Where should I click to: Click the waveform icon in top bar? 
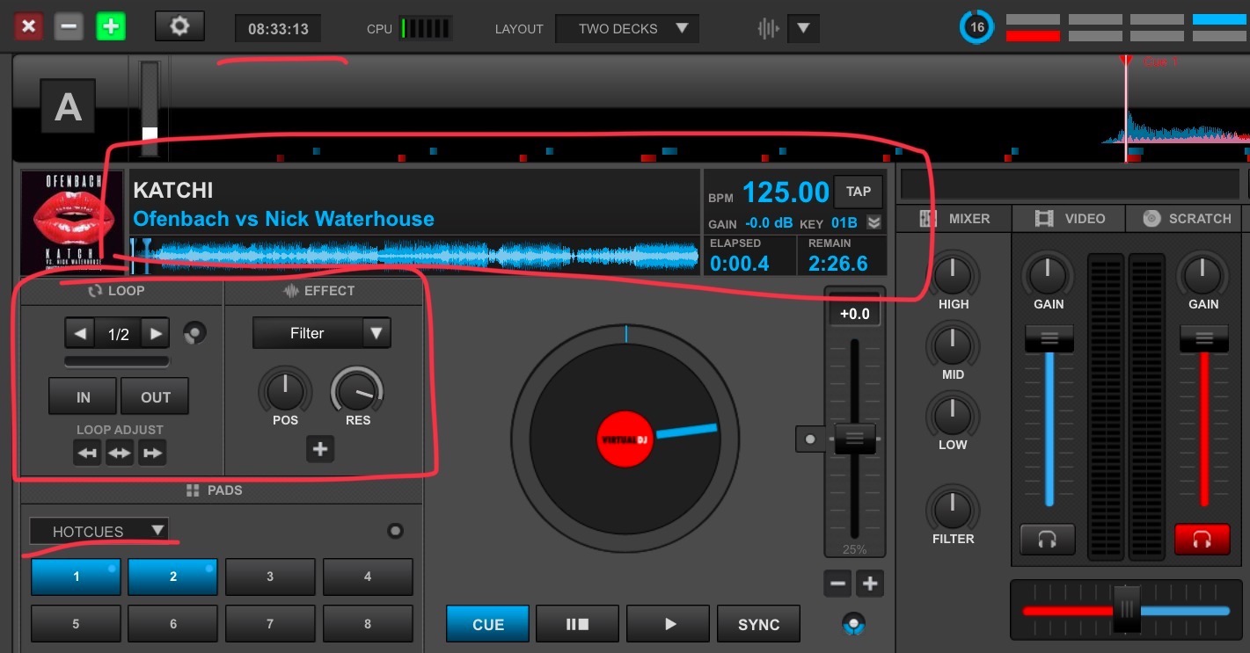click(x=768, y=28)
